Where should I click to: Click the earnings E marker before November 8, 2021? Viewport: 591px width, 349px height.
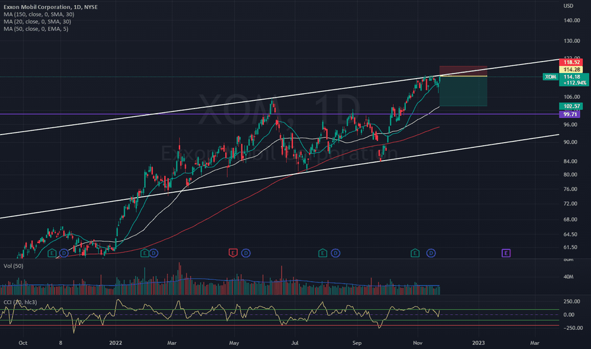tap(52, 253)
